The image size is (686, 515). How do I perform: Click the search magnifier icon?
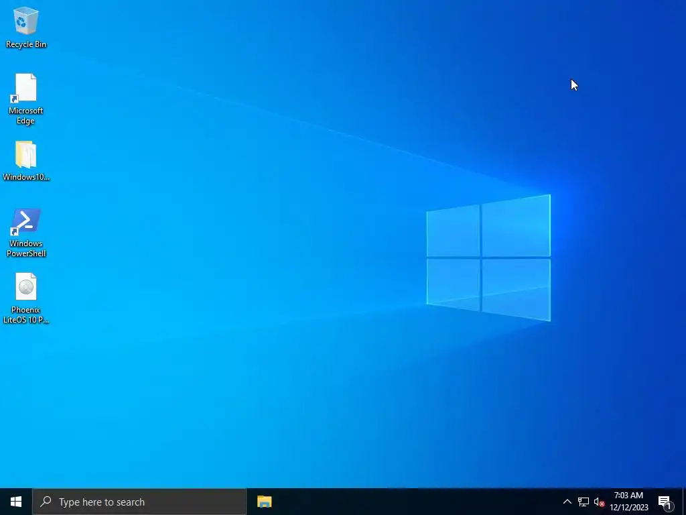pyautogui.click(x=46, y=502)
